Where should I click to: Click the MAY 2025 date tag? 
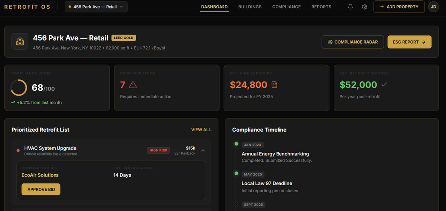(x=253, y=175)
